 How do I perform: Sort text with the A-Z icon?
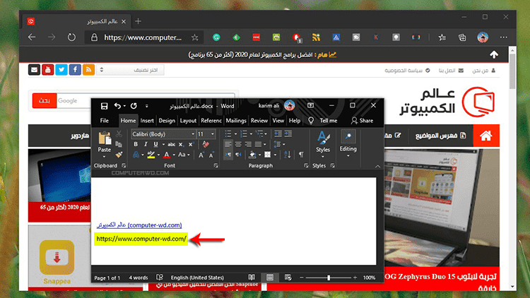pyautogui.click(x=288, y=155)
